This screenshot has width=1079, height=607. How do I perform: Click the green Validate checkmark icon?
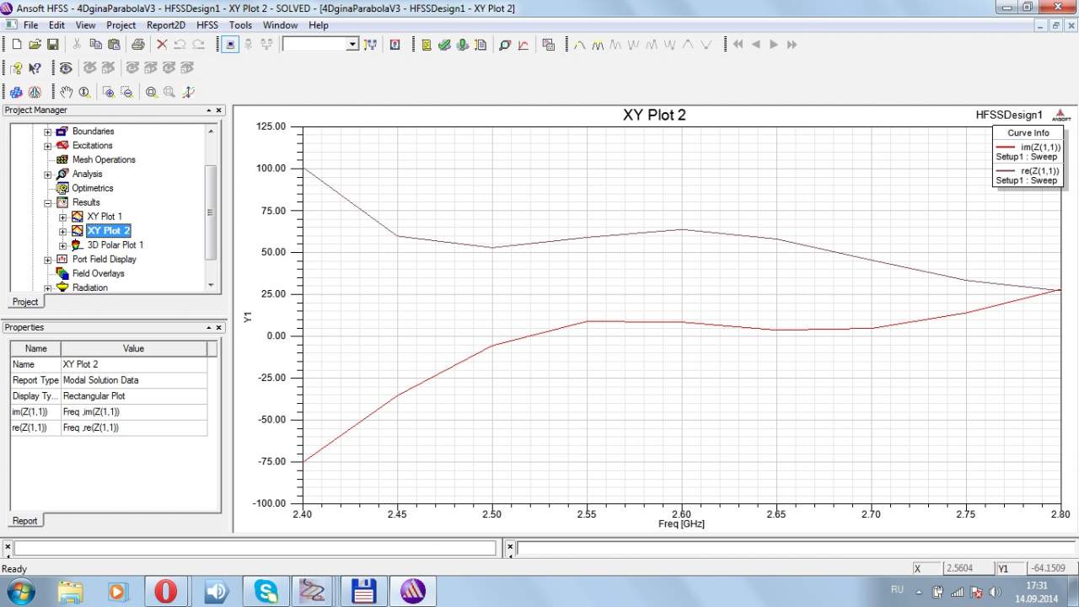click(x=444, y=45)
